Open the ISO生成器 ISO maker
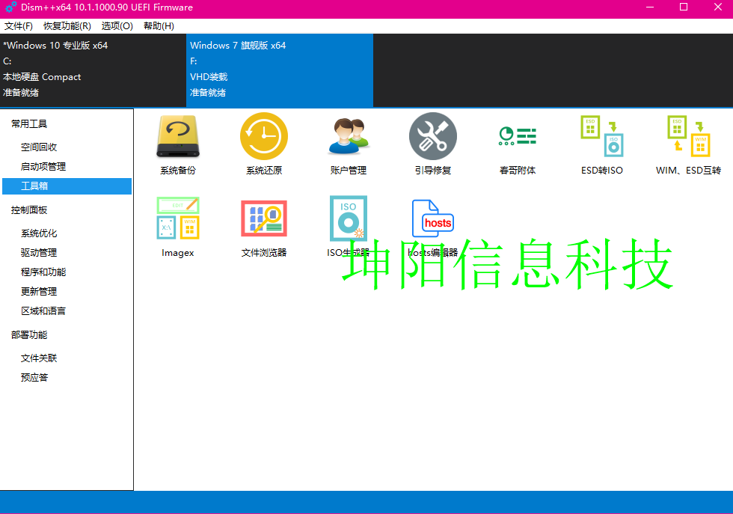Image resolution: width=733 pixels, height=514 pixels. (x=349, y=227)
